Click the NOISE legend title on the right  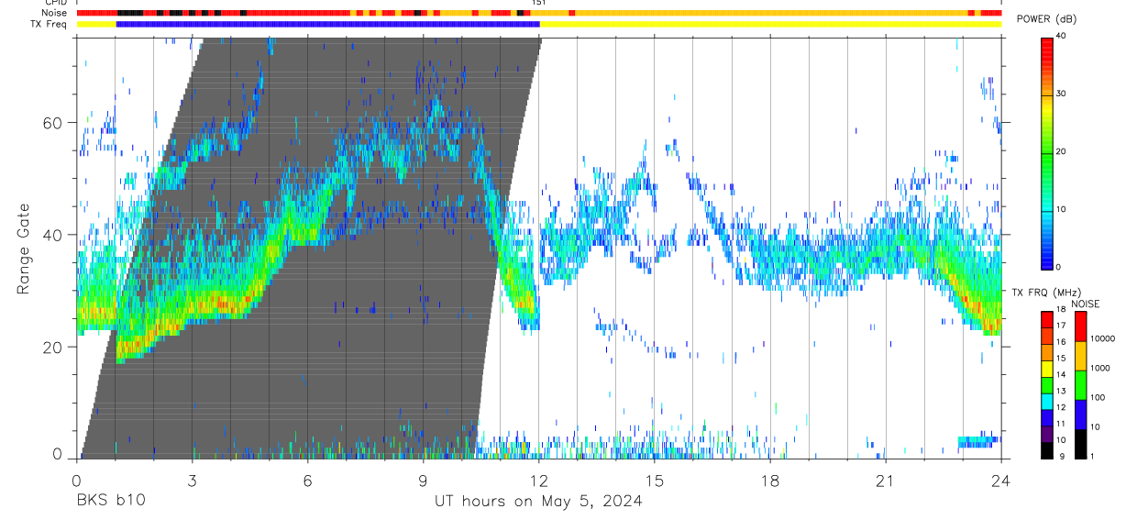point(1086,304)
